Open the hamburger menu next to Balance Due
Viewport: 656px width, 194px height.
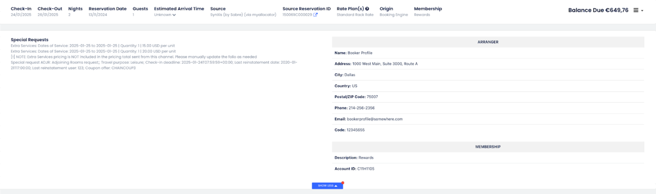click(x=636, y=10)
